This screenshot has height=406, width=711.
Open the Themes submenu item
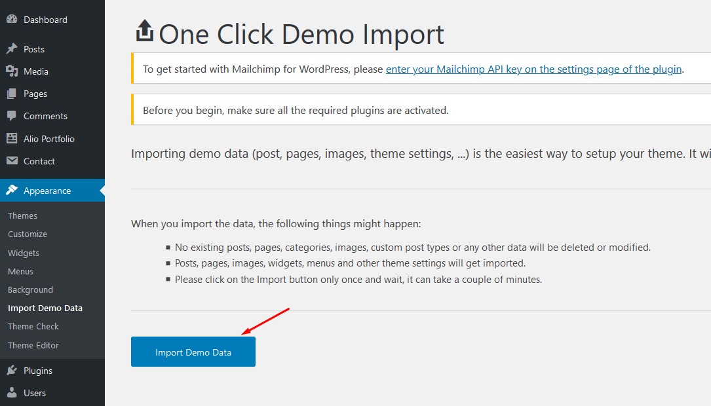pyautogui.click(x=23, y=215)
